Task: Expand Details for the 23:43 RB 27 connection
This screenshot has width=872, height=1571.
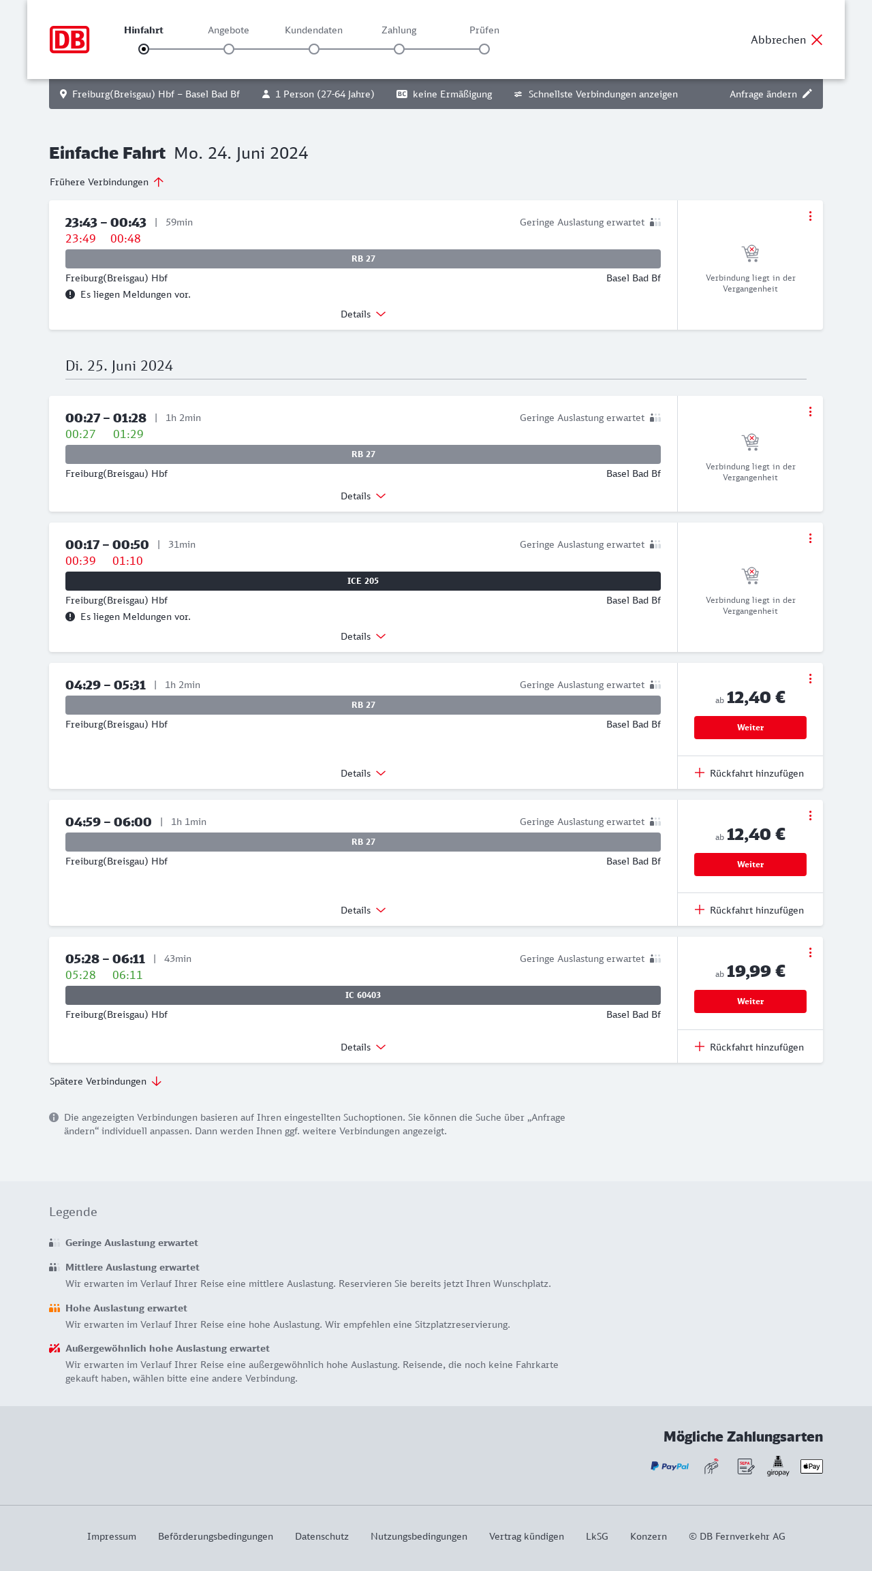Action: tap(363, 314)
